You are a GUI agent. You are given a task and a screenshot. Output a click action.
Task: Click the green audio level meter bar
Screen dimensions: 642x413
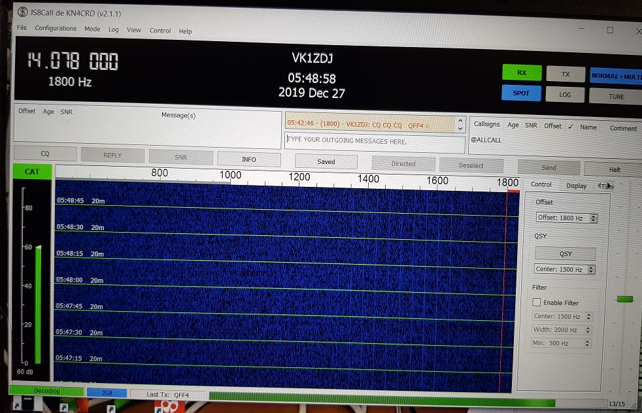38,305
